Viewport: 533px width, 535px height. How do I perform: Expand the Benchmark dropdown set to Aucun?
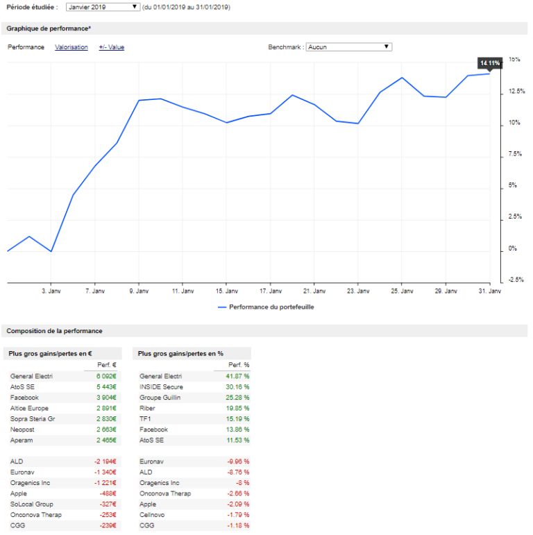[349, 47]
